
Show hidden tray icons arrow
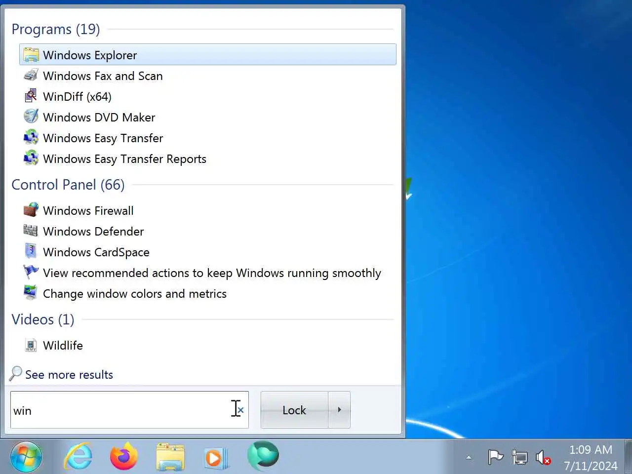click(469, 458)
